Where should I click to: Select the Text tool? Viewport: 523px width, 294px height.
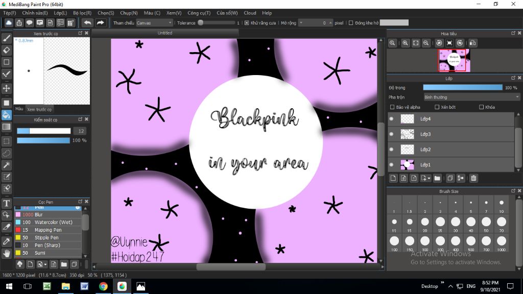tap(6, 203)
